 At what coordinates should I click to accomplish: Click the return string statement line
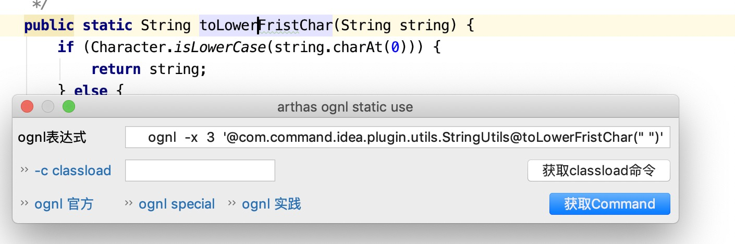149,69
